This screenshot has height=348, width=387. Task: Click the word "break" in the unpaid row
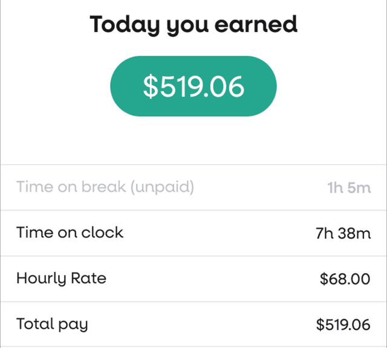coord(105,187)
